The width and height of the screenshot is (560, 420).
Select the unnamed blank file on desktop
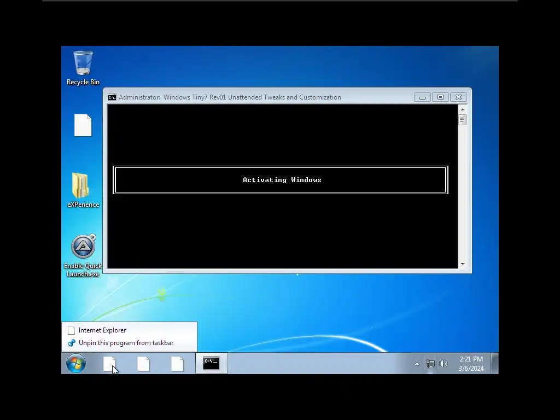click(x=83, y=125)
